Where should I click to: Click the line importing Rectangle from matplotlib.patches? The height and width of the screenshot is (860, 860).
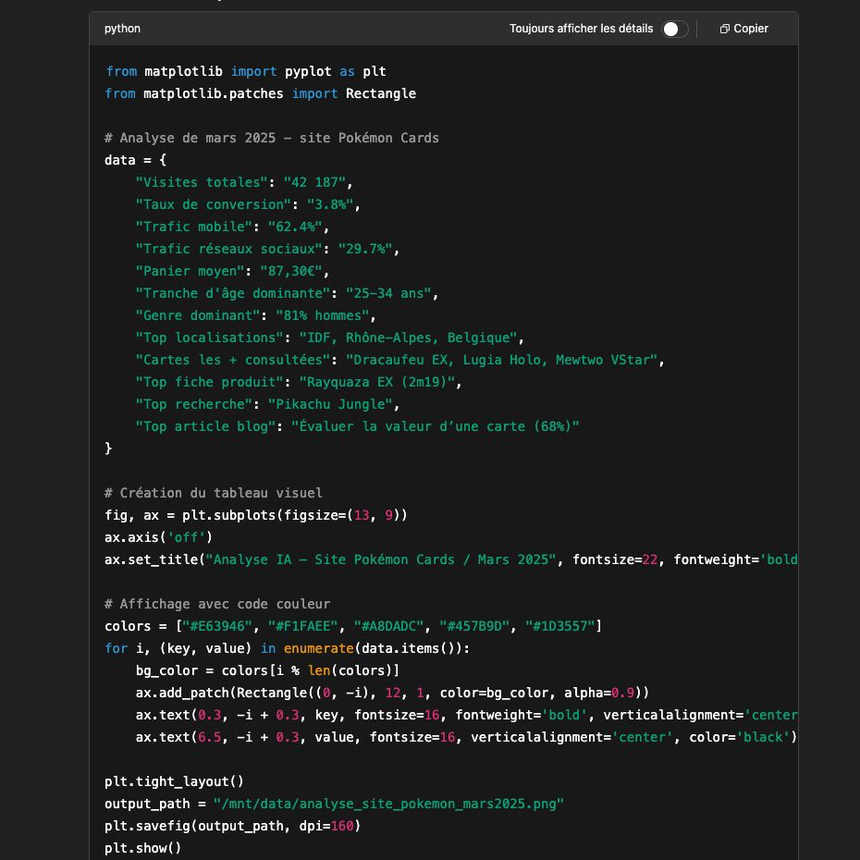tap(260, 93)
